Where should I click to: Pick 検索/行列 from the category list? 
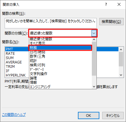(61, 65)
